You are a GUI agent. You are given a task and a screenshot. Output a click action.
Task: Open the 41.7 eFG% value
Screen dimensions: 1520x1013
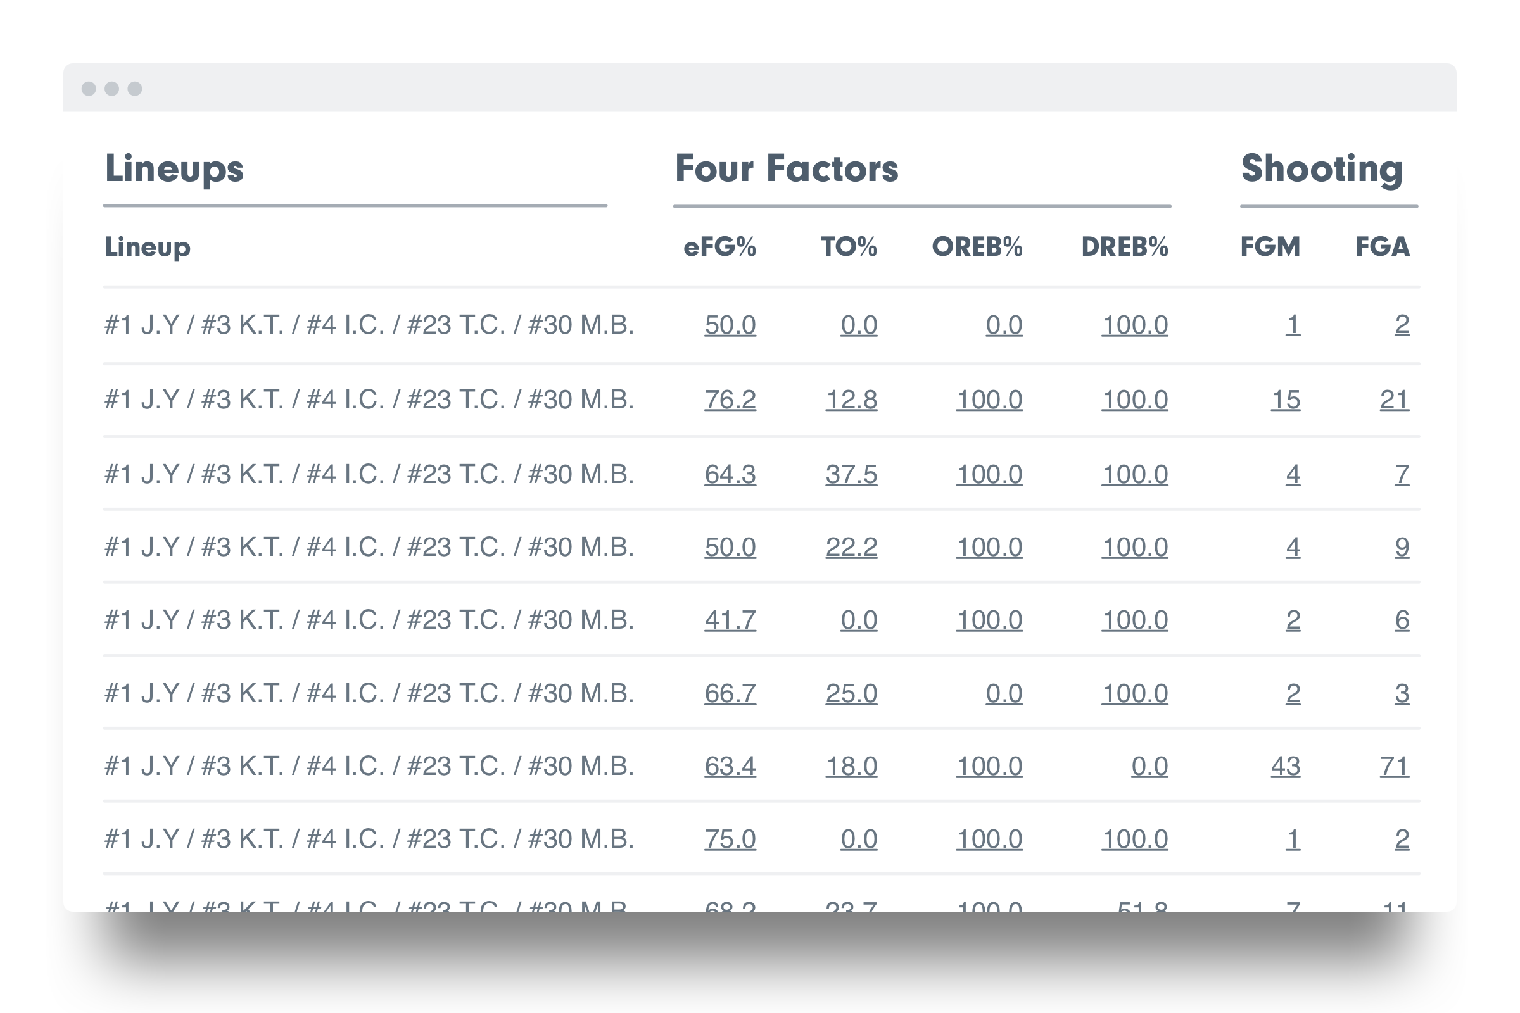click(x=730, y=620)
